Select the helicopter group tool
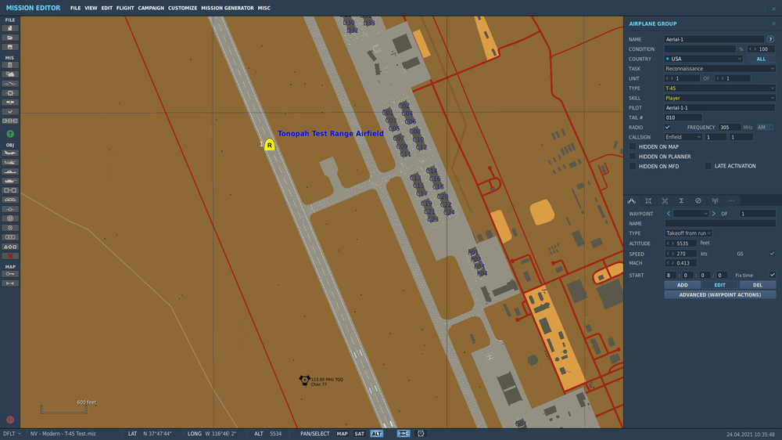 tap(10, 162)
